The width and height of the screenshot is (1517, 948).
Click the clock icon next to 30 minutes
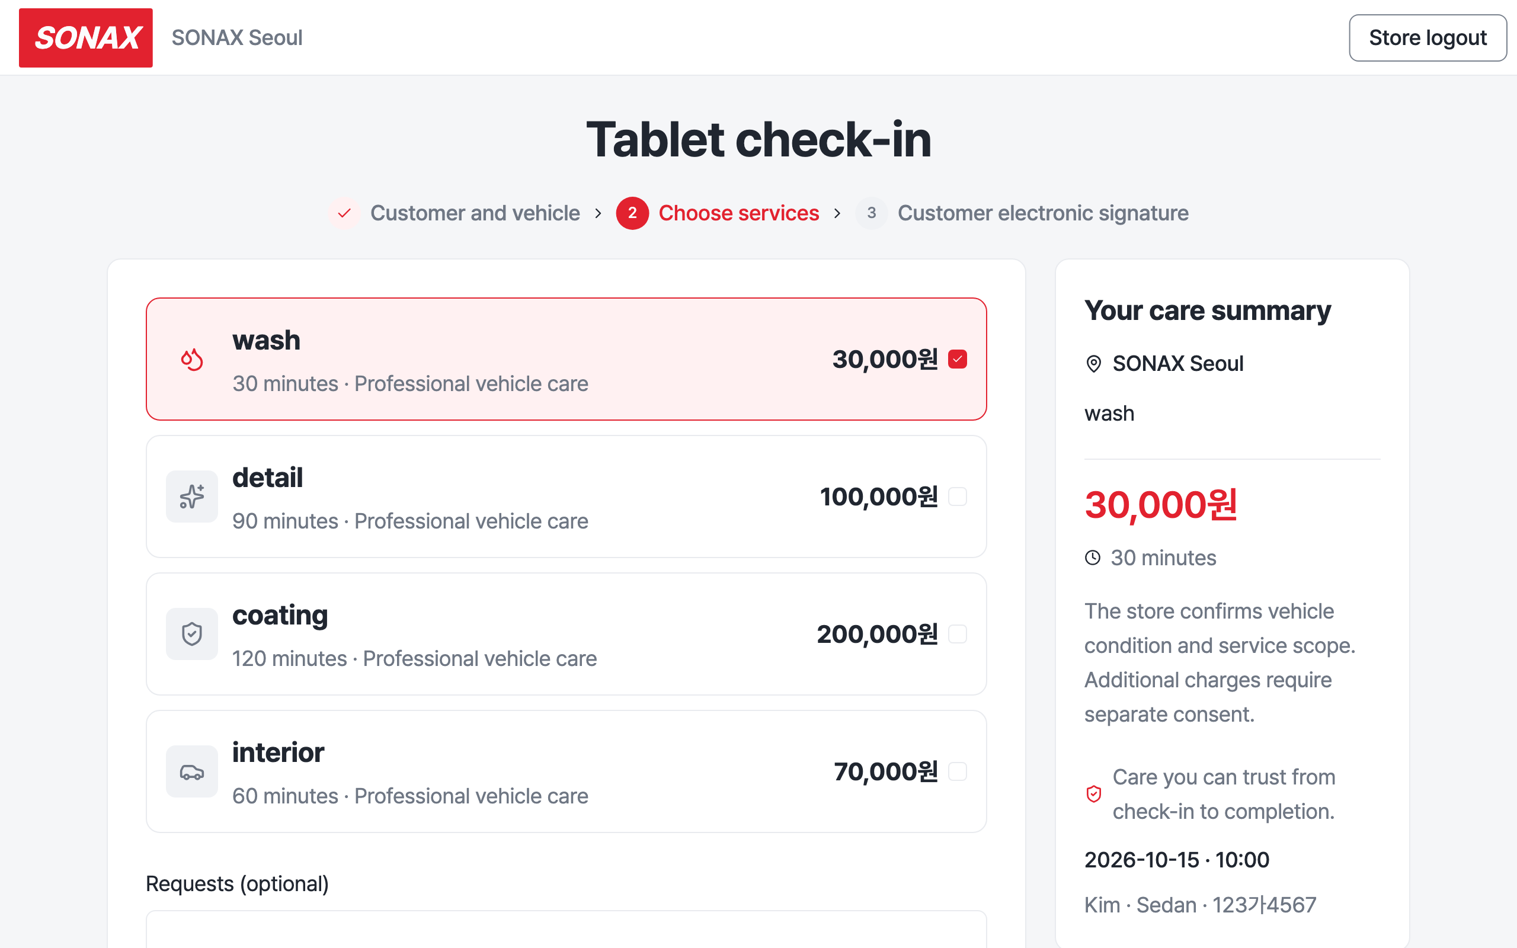point(1093,558)
